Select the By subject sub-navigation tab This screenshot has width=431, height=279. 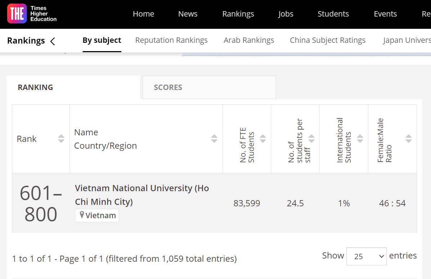click(102, 40)
